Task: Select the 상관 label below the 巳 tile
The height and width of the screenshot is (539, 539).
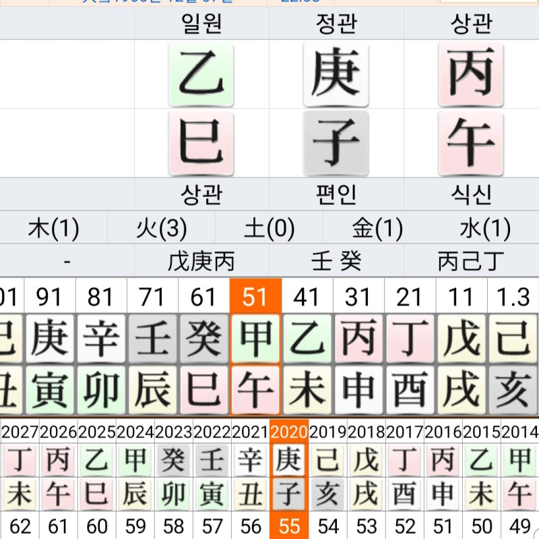Action: [x=201, y=195]
